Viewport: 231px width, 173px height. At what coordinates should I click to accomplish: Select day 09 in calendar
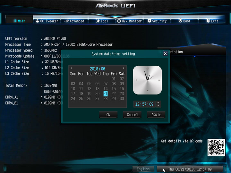coord(122,84)
